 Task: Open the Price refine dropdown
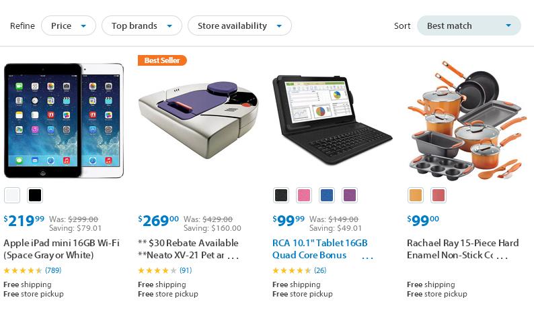click(68, 26)
